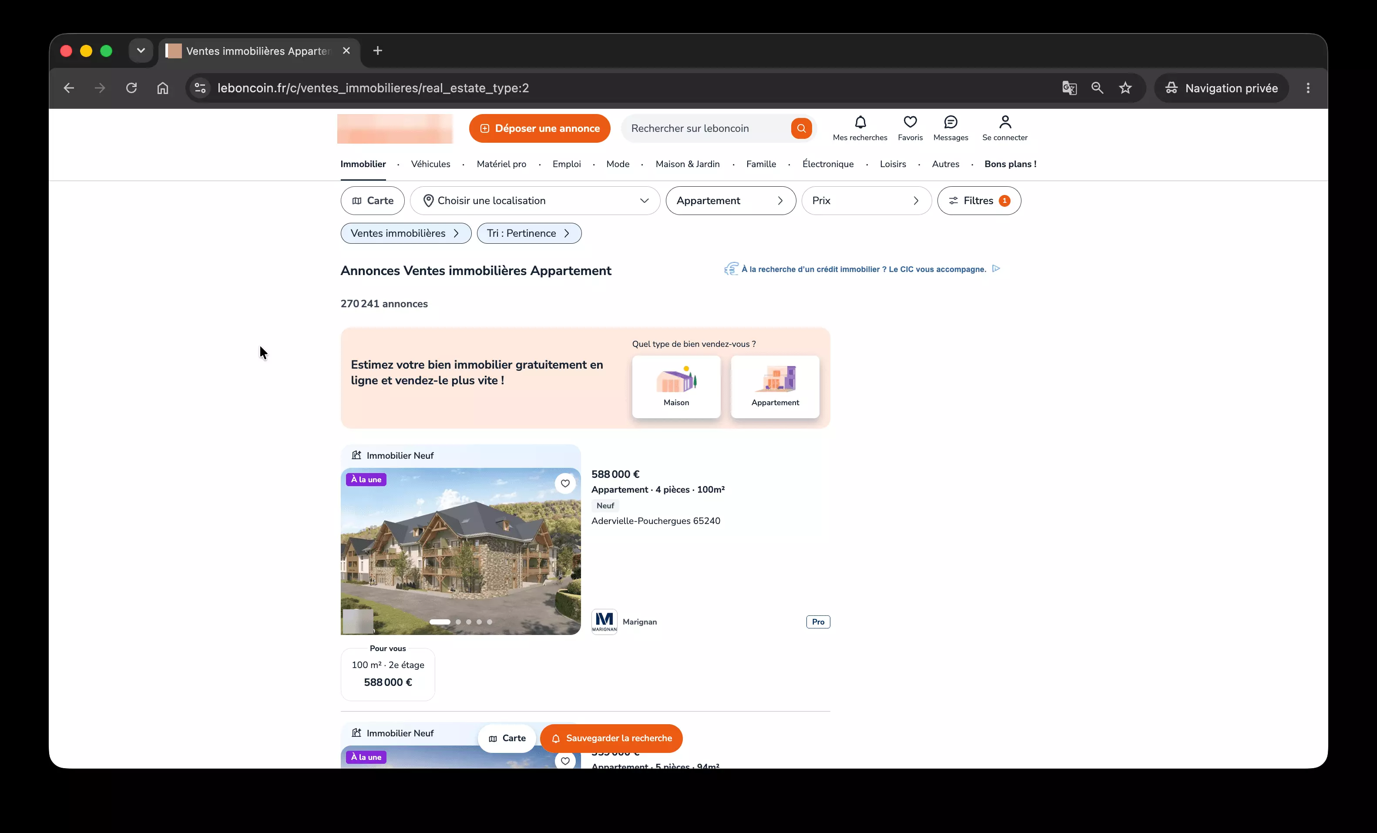Open the Loisirs category
This screenshot has height=833, width=1377.
893,164
